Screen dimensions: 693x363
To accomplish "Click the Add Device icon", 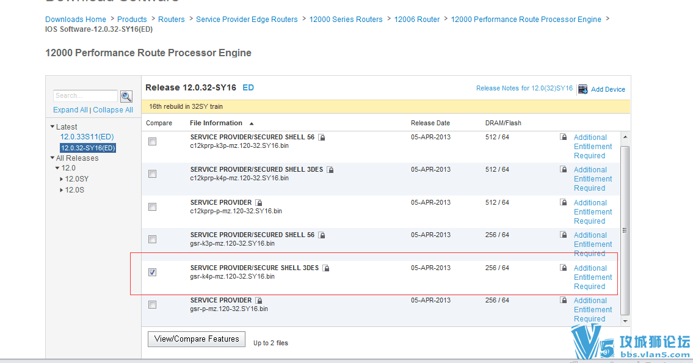I will point(583,89).
